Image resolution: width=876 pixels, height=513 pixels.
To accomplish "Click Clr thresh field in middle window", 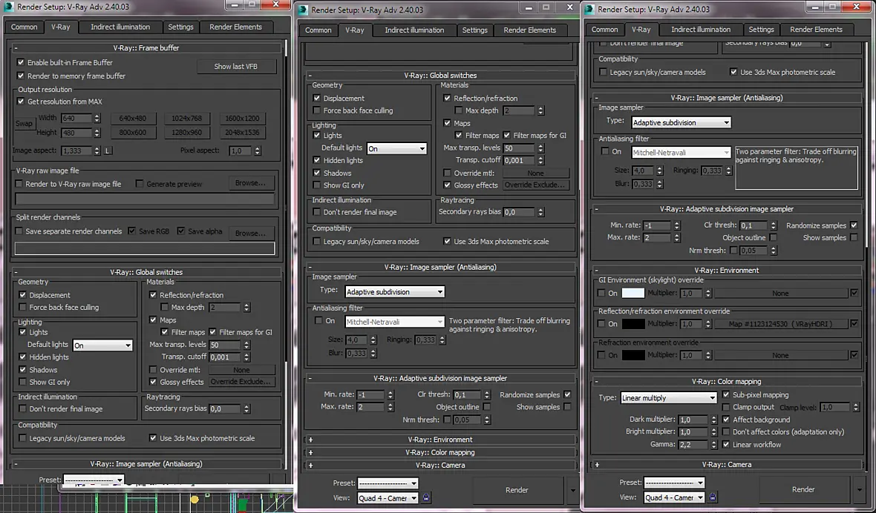I will 466,395.
